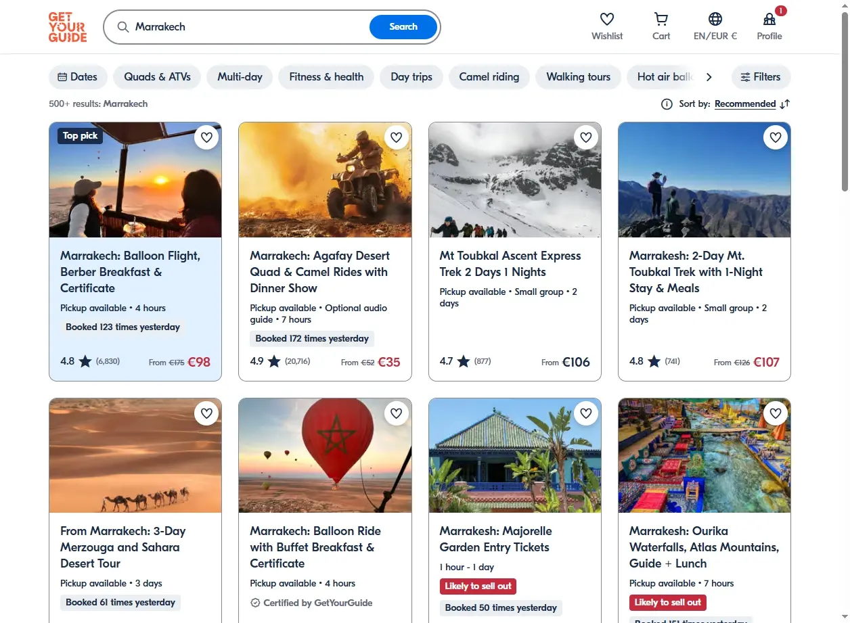Wishlist the Ourika Waterfalls card
Viewport: 850px width, 623px height.
pyautogui.click(x=776, y=413)
